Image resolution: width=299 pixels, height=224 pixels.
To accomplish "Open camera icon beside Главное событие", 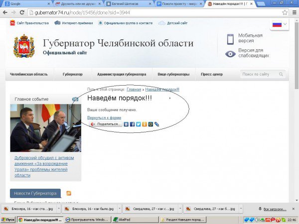I will point(75,99).
